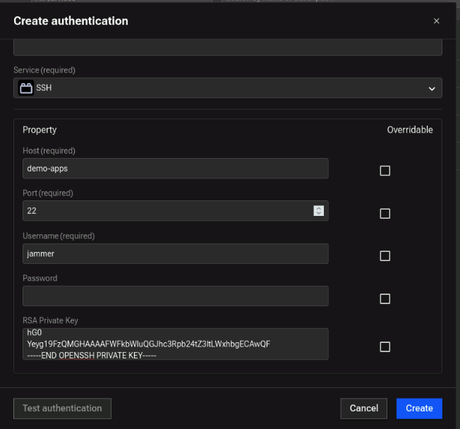The height and width of the screenshot is (429, 460).
Task: Click inside the RSA Private Key textarea
Action: point(175,344)
